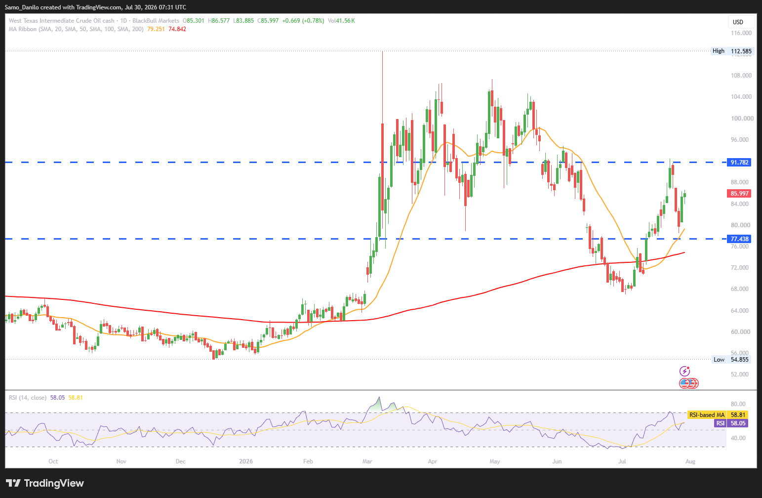Click the Dec label on time axis

coord(181,461)
